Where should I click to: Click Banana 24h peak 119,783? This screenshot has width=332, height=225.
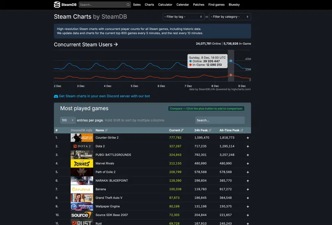pyautogui.click(x=200, y=189)
